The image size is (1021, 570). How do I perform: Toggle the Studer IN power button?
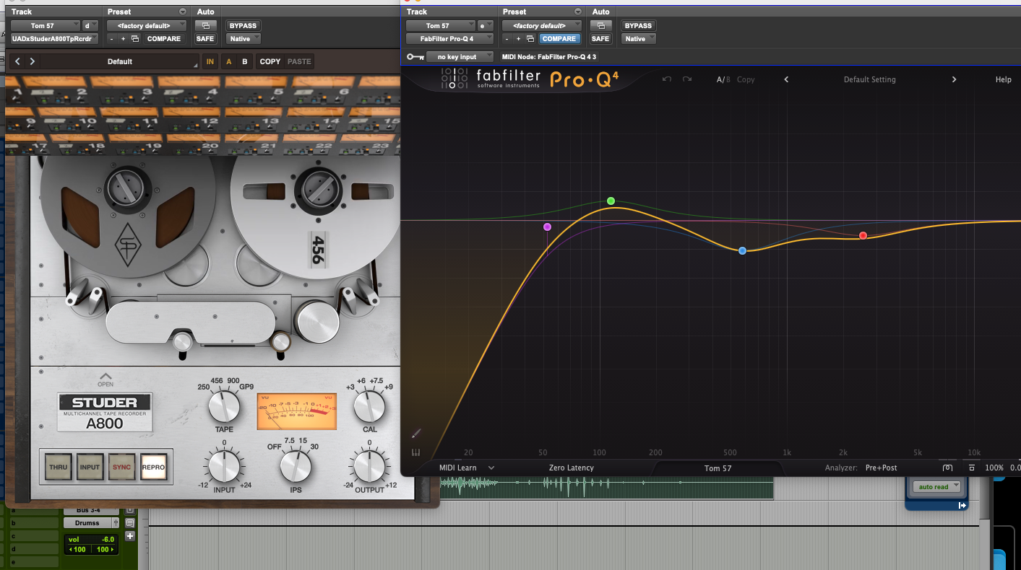click(210, 61)
